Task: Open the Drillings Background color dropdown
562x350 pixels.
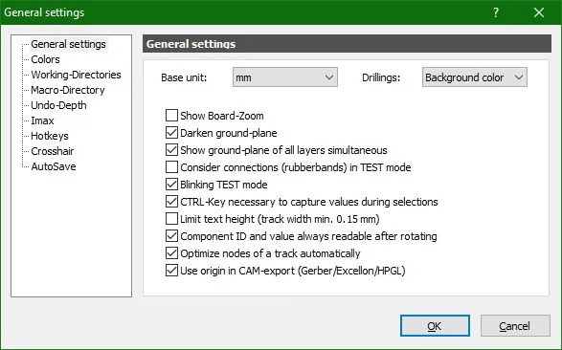Action: (474, 77)
